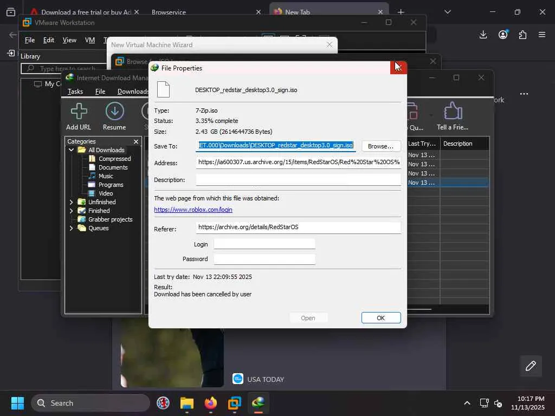Switch to Download a free trial tab

[x=86, y=12]
